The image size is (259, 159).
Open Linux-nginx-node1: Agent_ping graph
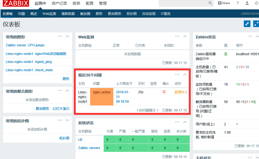[x=29, y=62]
